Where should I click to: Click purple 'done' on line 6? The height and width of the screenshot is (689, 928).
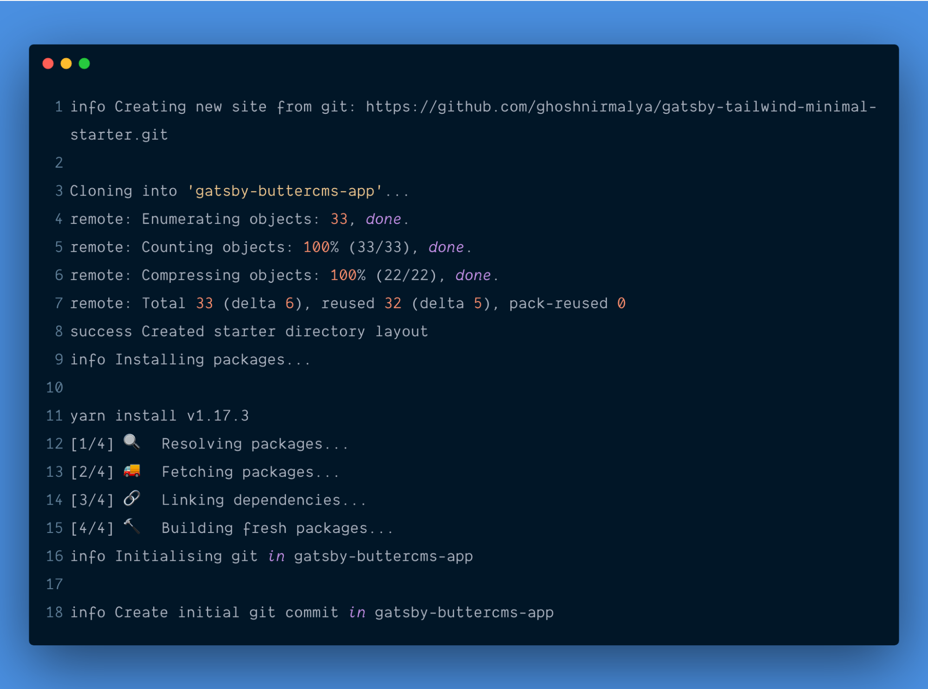click(473, 275)
